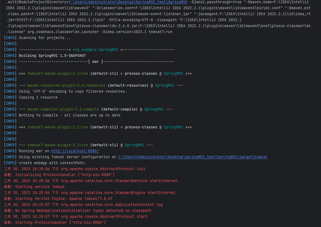This screenshot has width=321, height=227.
Task: Click 'org.codehaus.classworlds.Launcher' in command text
Action: click(x=63, y=32)
